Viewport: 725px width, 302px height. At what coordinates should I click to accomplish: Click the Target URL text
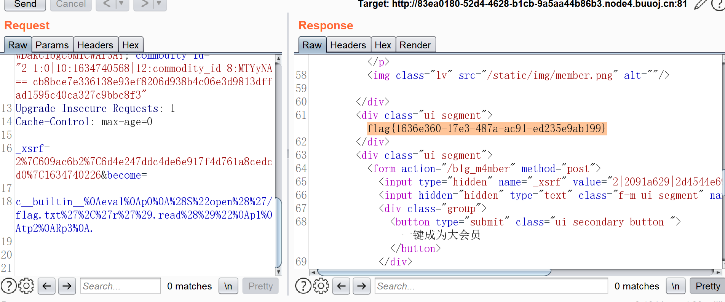[x=522, y=4]
